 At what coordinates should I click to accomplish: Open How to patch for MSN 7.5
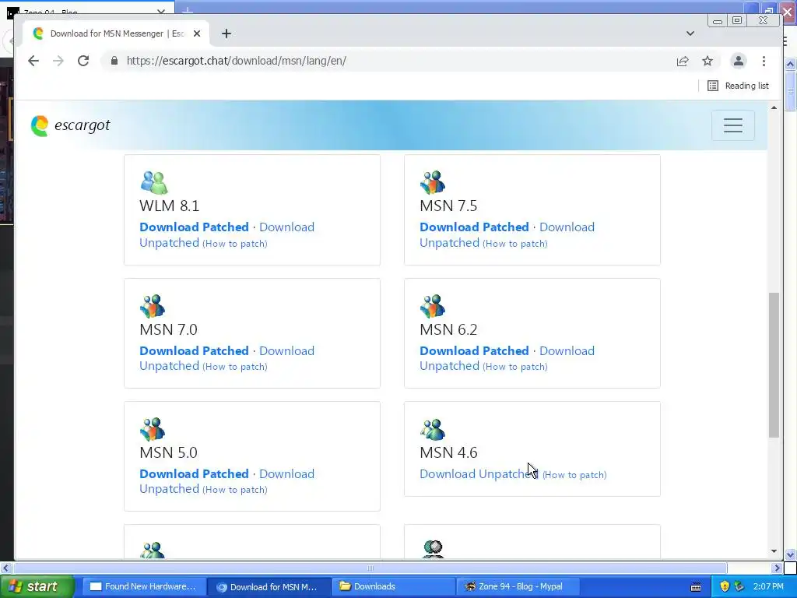pyautogui.click(x=515, y=244)
